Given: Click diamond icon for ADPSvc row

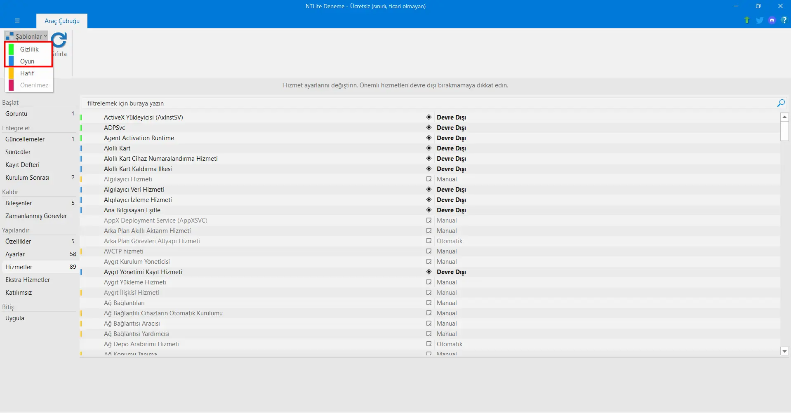Looking at the screenshot, I should (429, 127).
